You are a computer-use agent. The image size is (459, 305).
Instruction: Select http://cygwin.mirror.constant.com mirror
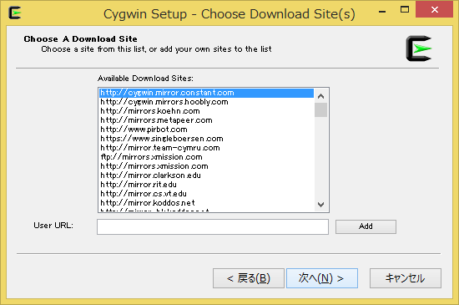tap(206, 93)
